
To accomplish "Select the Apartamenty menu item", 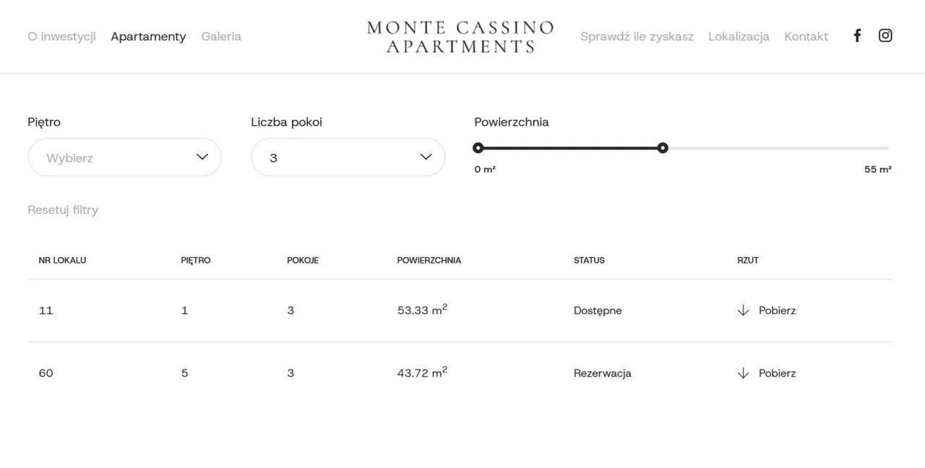I will tap(148, 36).
